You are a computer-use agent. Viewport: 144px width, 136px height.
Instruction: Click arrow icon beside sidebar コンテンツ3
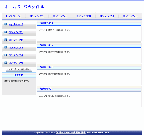coord(6,47)
